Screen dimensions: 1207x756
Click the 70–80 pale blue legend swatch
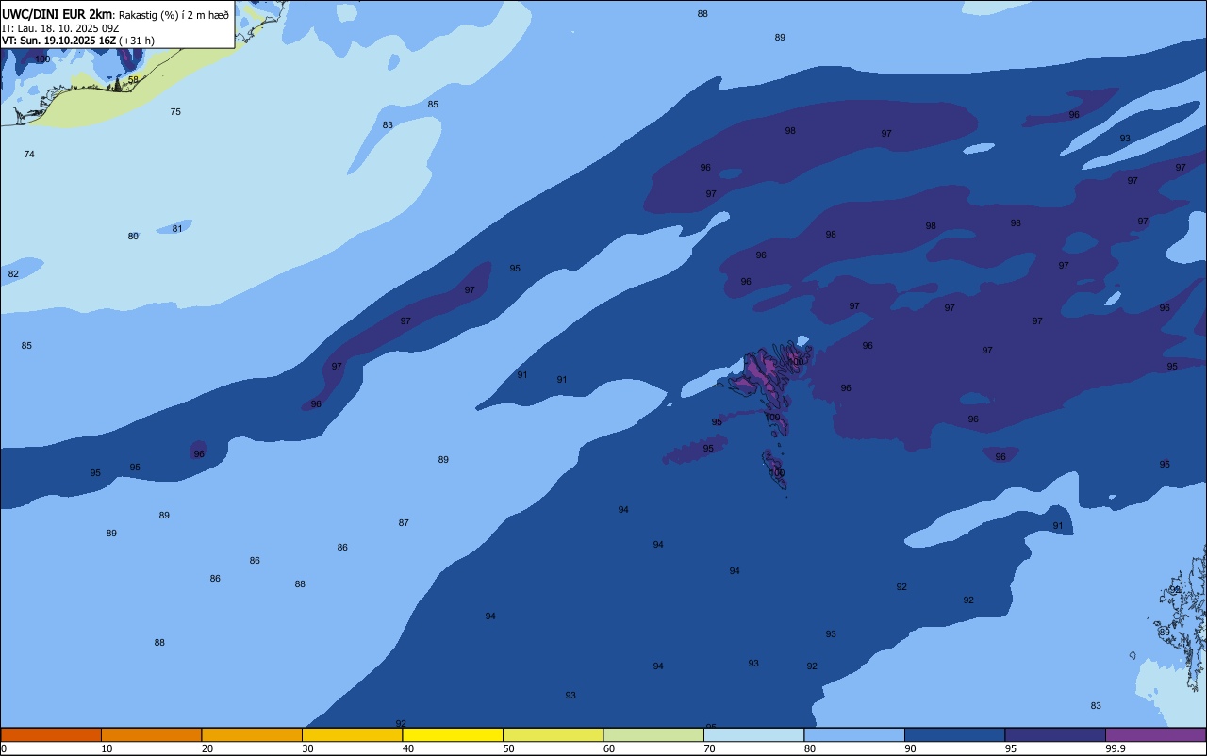pyautogui.click(x=753, y=734)
